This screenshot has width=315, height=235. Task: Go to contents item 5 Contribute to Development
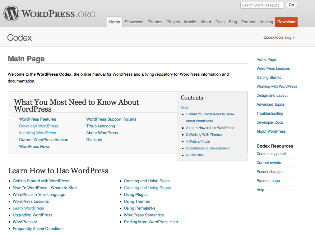click(208, 148)
